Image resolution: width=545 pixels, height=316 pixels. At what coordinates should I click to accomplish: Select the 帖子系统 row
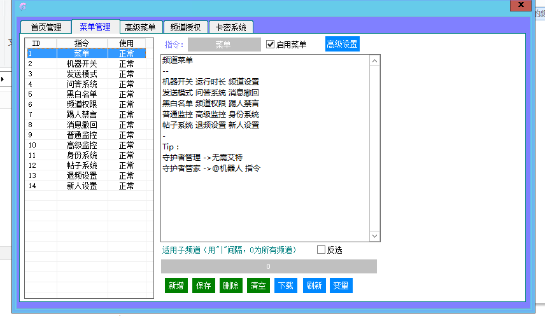(x=86, y=165)
